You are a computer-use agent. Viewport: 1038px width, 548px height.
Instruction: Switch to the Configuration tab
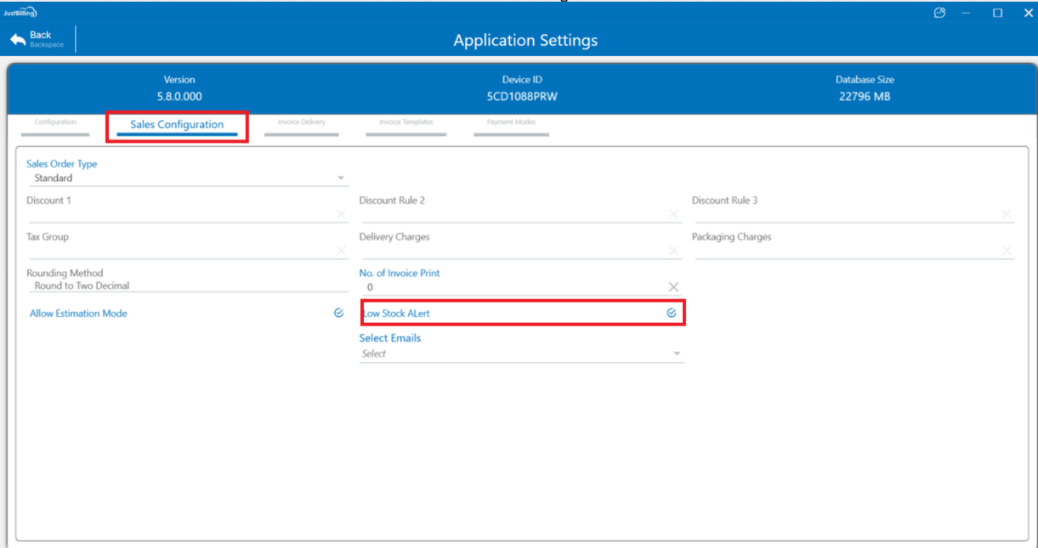55,123
